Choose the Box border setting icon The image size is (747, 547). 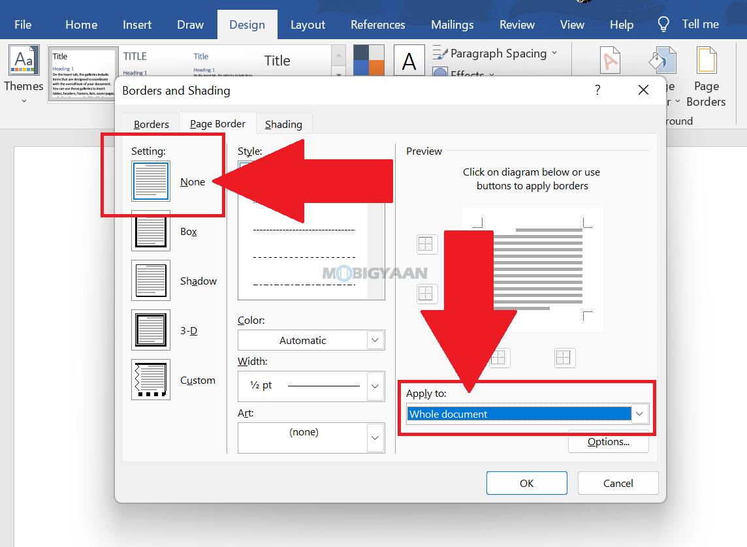151,231
